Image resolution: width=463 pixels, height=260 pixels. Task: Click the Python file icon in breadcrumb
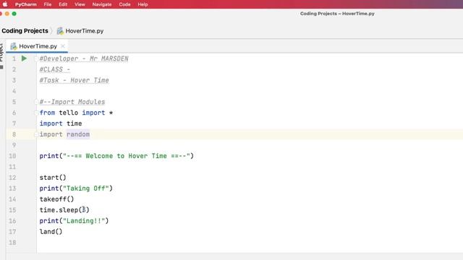click(x=60, y=31)
